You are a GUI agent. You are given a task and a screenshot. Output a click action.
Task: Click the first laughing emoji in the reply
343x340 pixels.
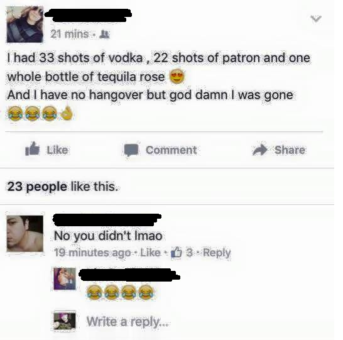94,292
